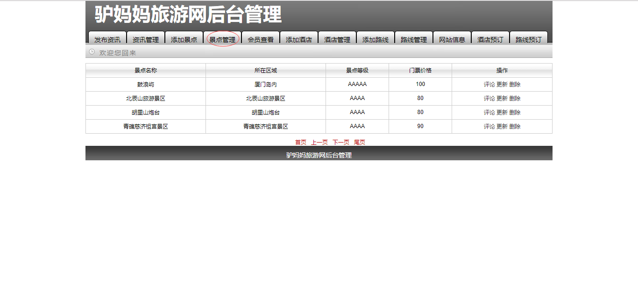Click the ticket price 100 cell
The width and height of the screenshot is (638, 308).
420,85
